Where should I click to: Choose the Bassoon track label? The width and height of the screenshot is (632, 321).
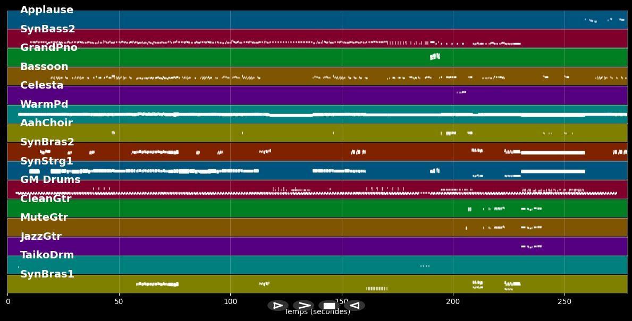[x=44, y=67]
